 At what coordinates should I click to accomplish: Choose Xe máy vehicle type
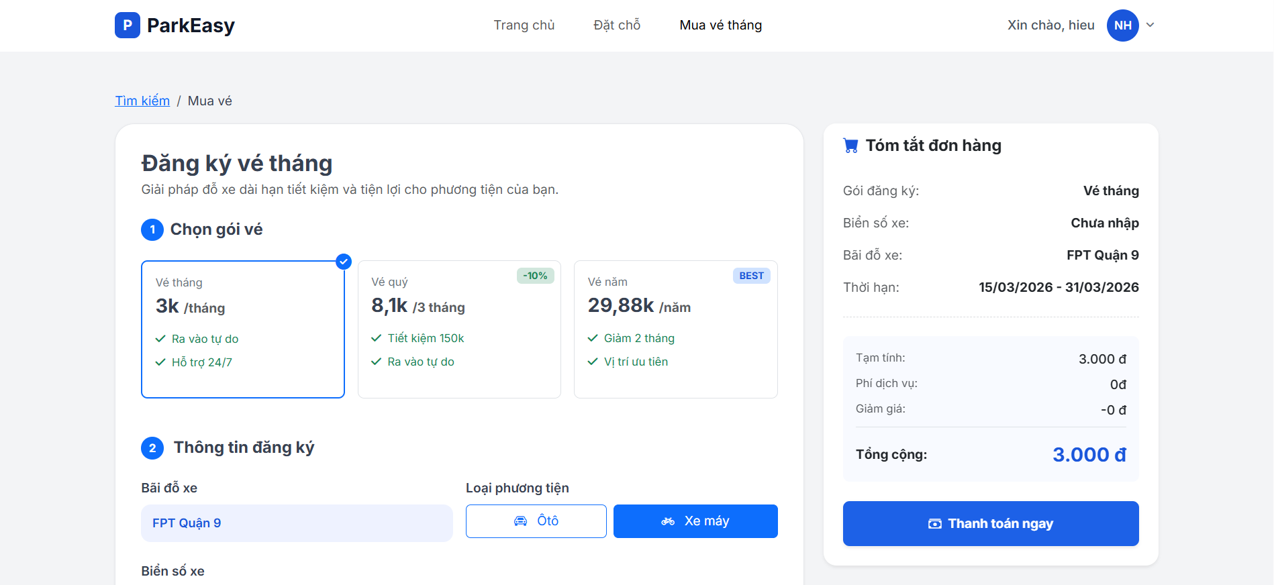[695, 521]
